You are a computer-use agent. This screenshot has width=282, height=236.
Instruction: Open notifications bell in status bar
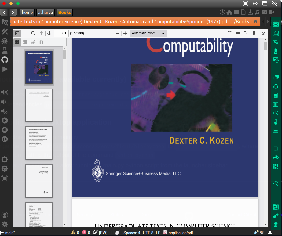270,233
